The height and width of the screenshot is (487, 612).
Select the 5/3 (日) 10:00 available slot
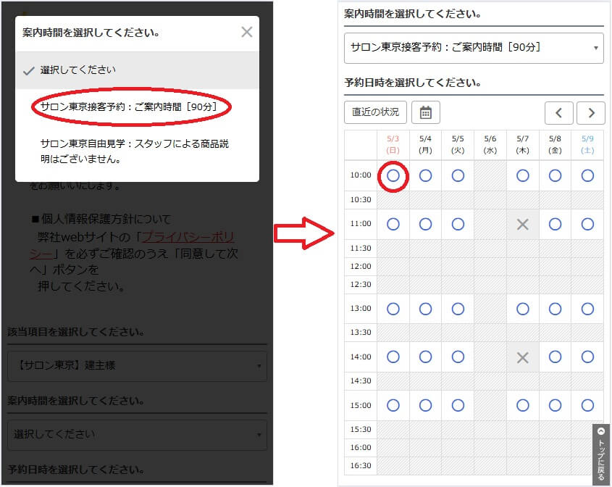click(393, 175)
